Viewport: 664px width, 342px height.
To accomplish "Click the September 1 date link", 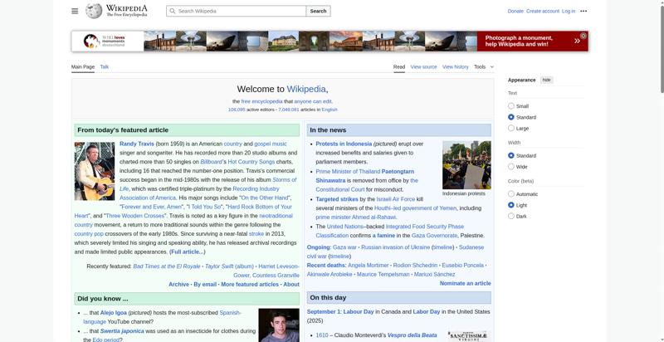I will point(324,311).
